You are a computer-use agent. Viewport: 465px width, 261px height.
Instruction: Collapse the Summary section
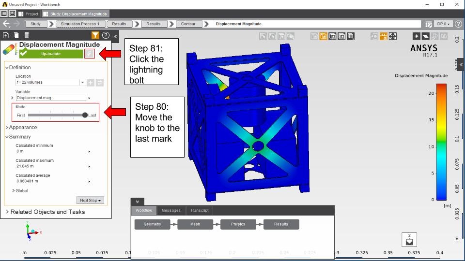click(x=18, y=137)
